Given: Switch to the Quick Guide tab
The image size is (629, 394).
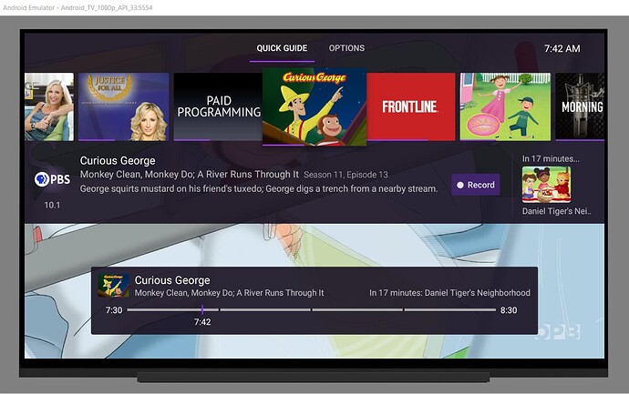Looking at the screenshot, I should coord(282,48).
